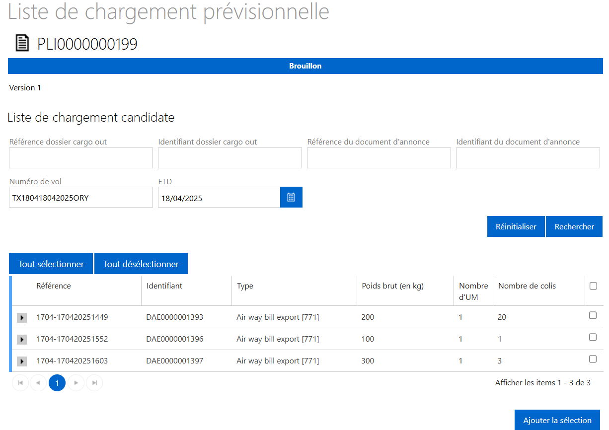Check the row for DAE0000001393
The width and height of the screenshot is (609, 430).
pyautogui.click(x=593, y=315)
